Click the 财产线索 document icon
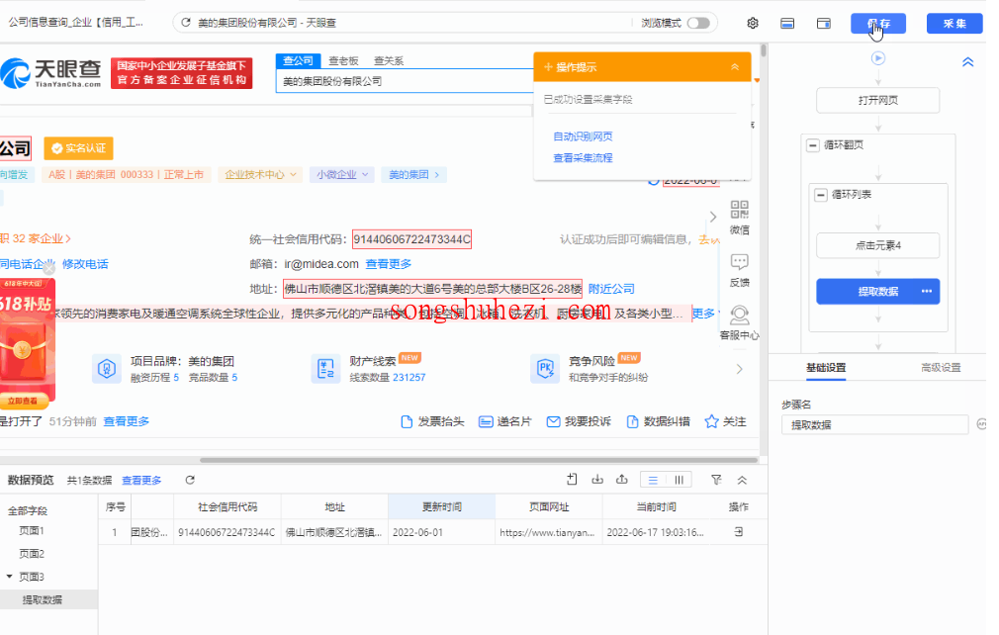This screenshot has height=635, width=999. coord(325,368)
